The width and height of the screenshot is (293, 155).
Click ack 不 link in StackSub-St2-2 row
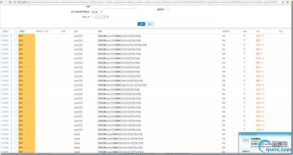(244, 45)
